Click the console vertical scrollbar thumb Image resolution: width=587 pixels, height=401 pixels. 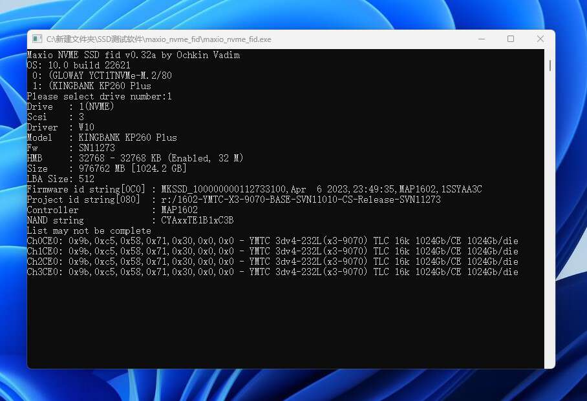click(550, 65)
